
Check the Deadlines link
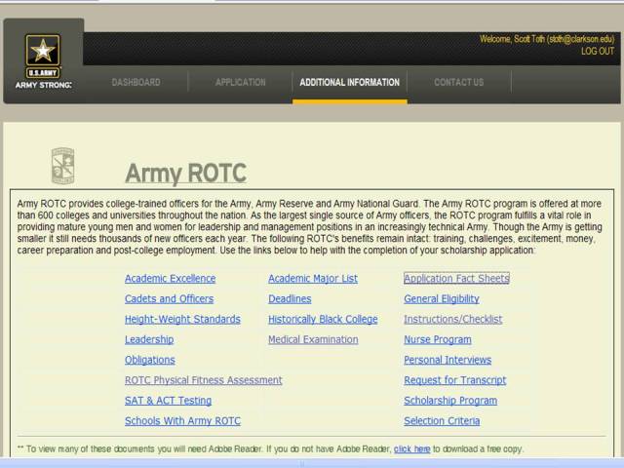tap(290, 299)
